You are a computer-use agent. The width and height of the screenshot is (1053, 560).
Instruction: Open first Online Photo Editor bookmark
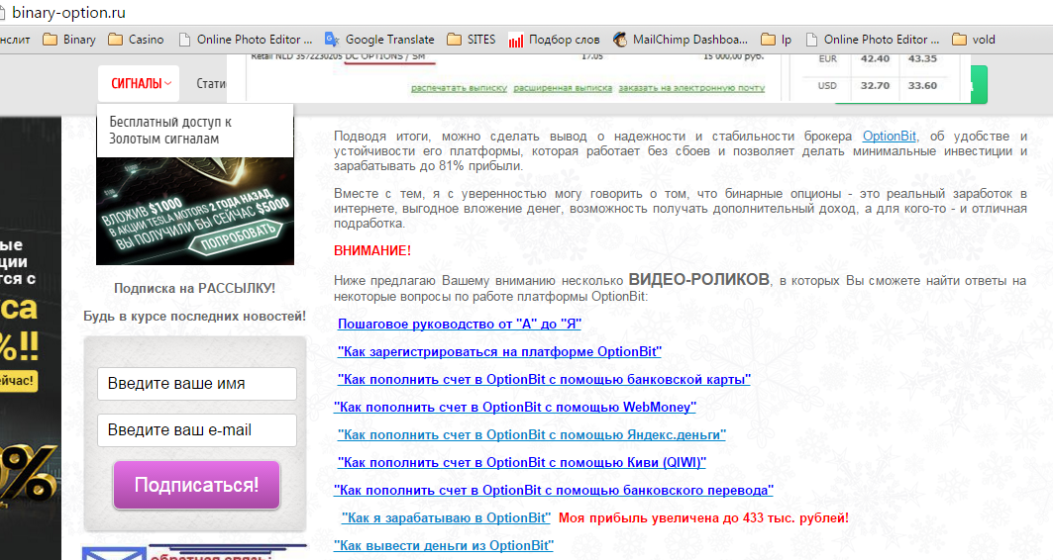point(246,40)
